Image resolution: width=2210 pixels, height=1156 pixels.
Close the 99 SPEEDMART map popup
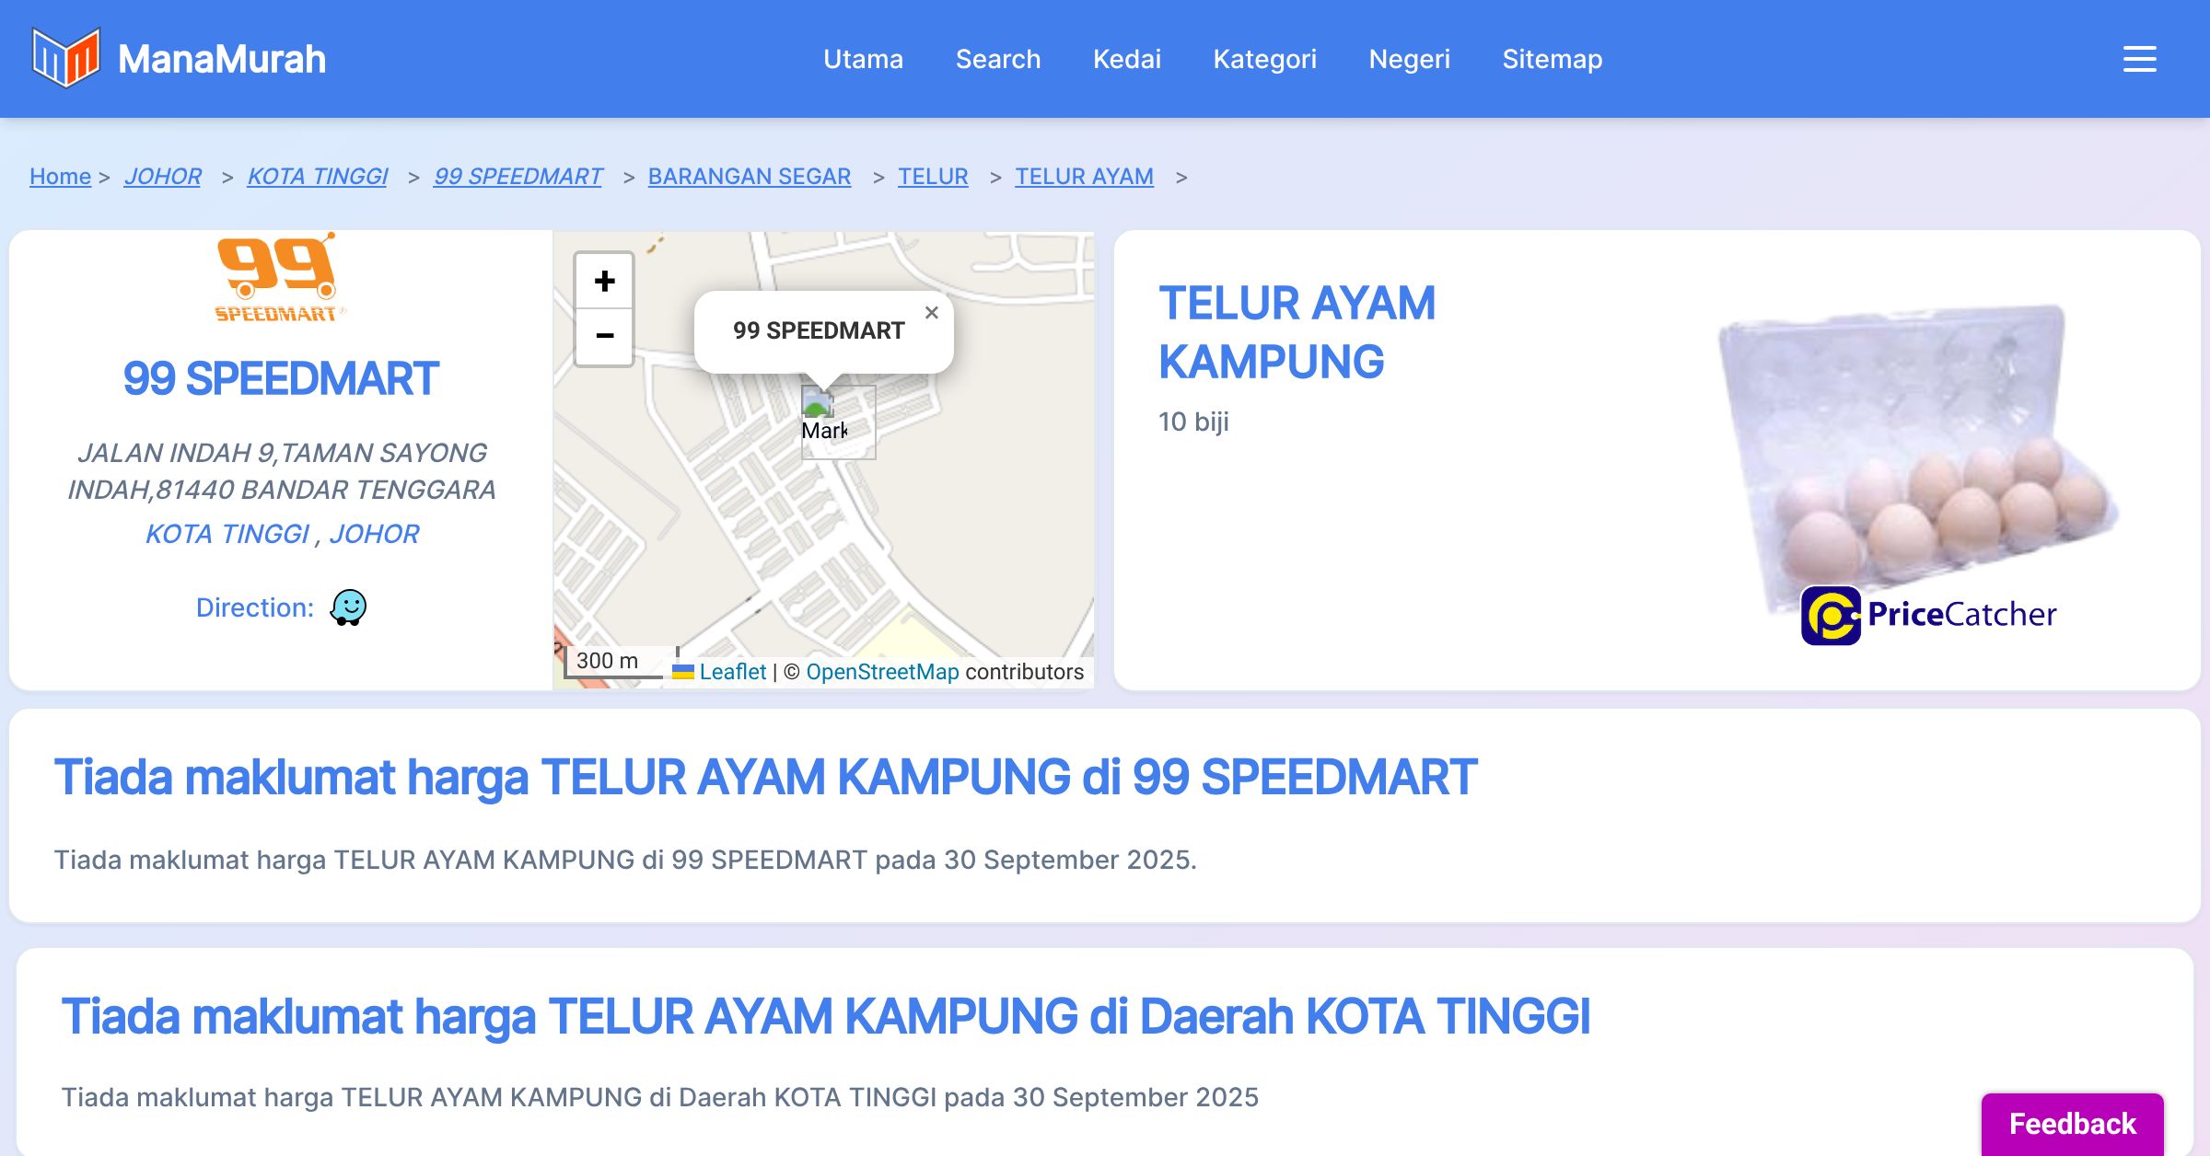[x=932, y=313]
